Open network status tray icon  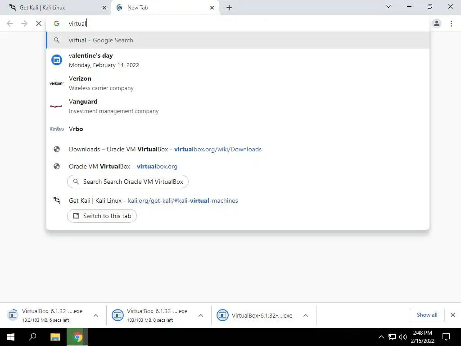coord(392,337)
